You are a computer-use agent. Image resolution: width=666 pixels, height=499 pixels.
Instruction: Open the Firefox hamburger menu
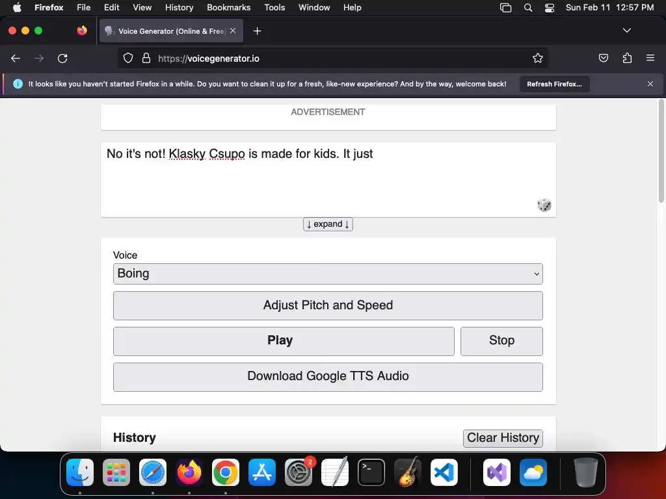(x=650, y=58)
